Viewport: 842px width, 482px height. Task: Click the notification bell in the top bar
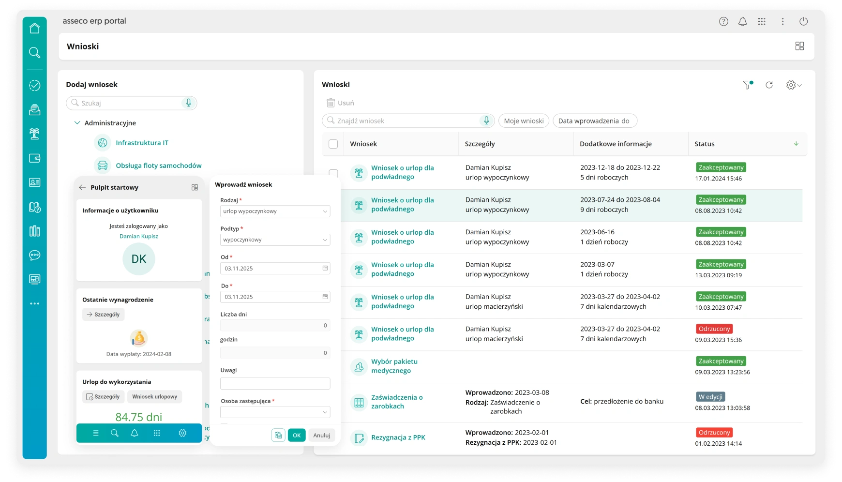click(742, 21)
